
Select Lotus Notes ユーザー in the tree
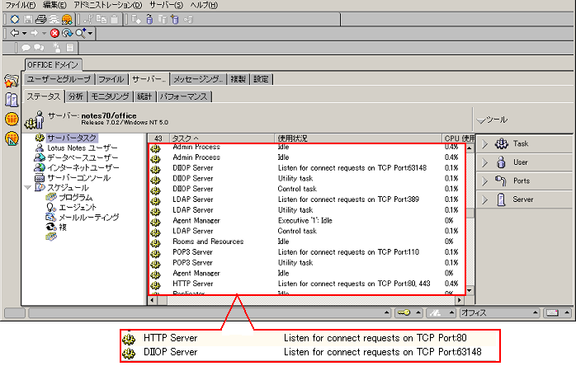pyautogui.click(x=83, y=148)
